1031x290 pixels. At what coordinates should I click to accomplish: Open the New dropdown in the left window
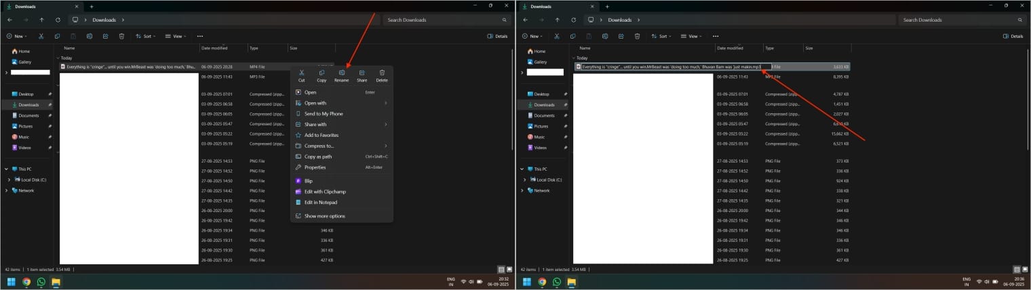coord(18,36)
